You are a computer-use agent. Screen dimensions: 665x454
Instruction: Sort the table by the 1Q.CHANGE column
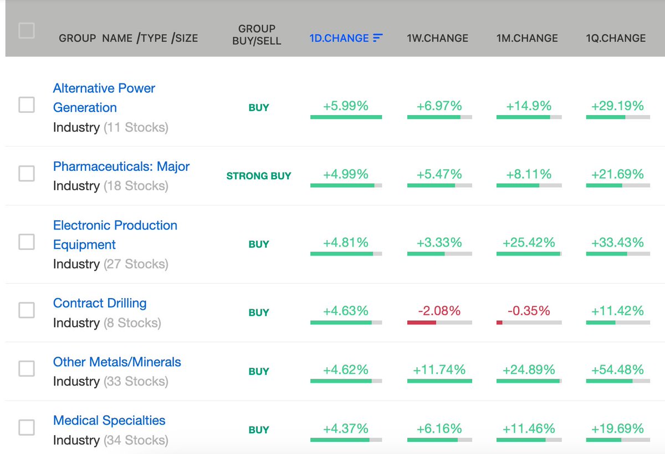pyautogui.click(x=615, y=38)
